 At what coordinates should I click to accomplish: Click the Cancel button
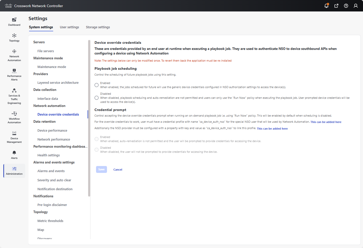coord(118,170)
